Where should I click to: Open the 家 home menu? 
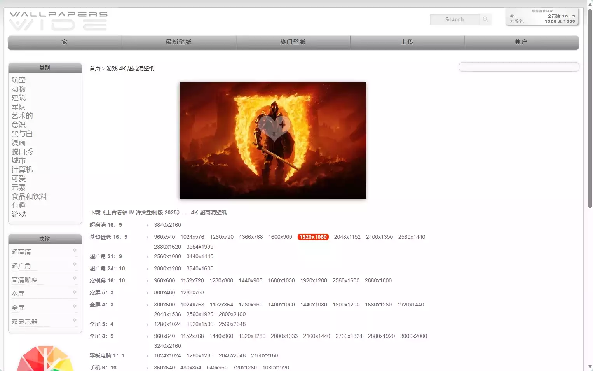point(65,42)
